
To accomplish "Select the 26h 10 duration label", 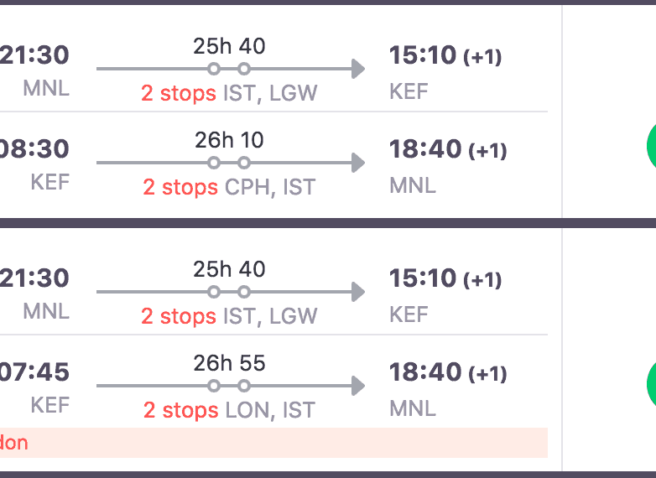I will pos(229,139).
